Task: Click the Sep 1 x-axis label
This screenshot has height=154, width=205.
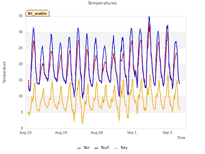Action: click(132, 133)
